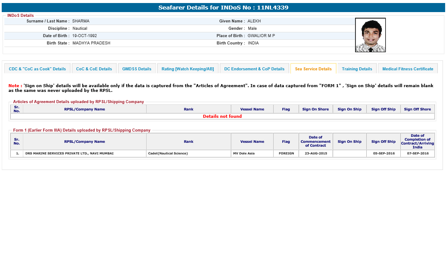Select Rating [Watch Keeping/AB] tab

pyautogui.click(x=188, y=69)
